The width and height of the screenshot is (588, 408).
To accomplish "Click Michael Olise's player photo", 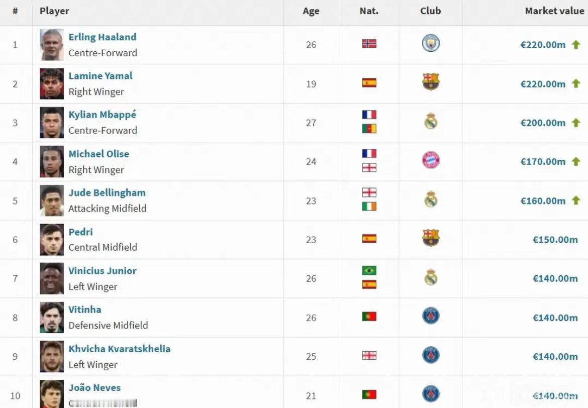I will point(52,162).
